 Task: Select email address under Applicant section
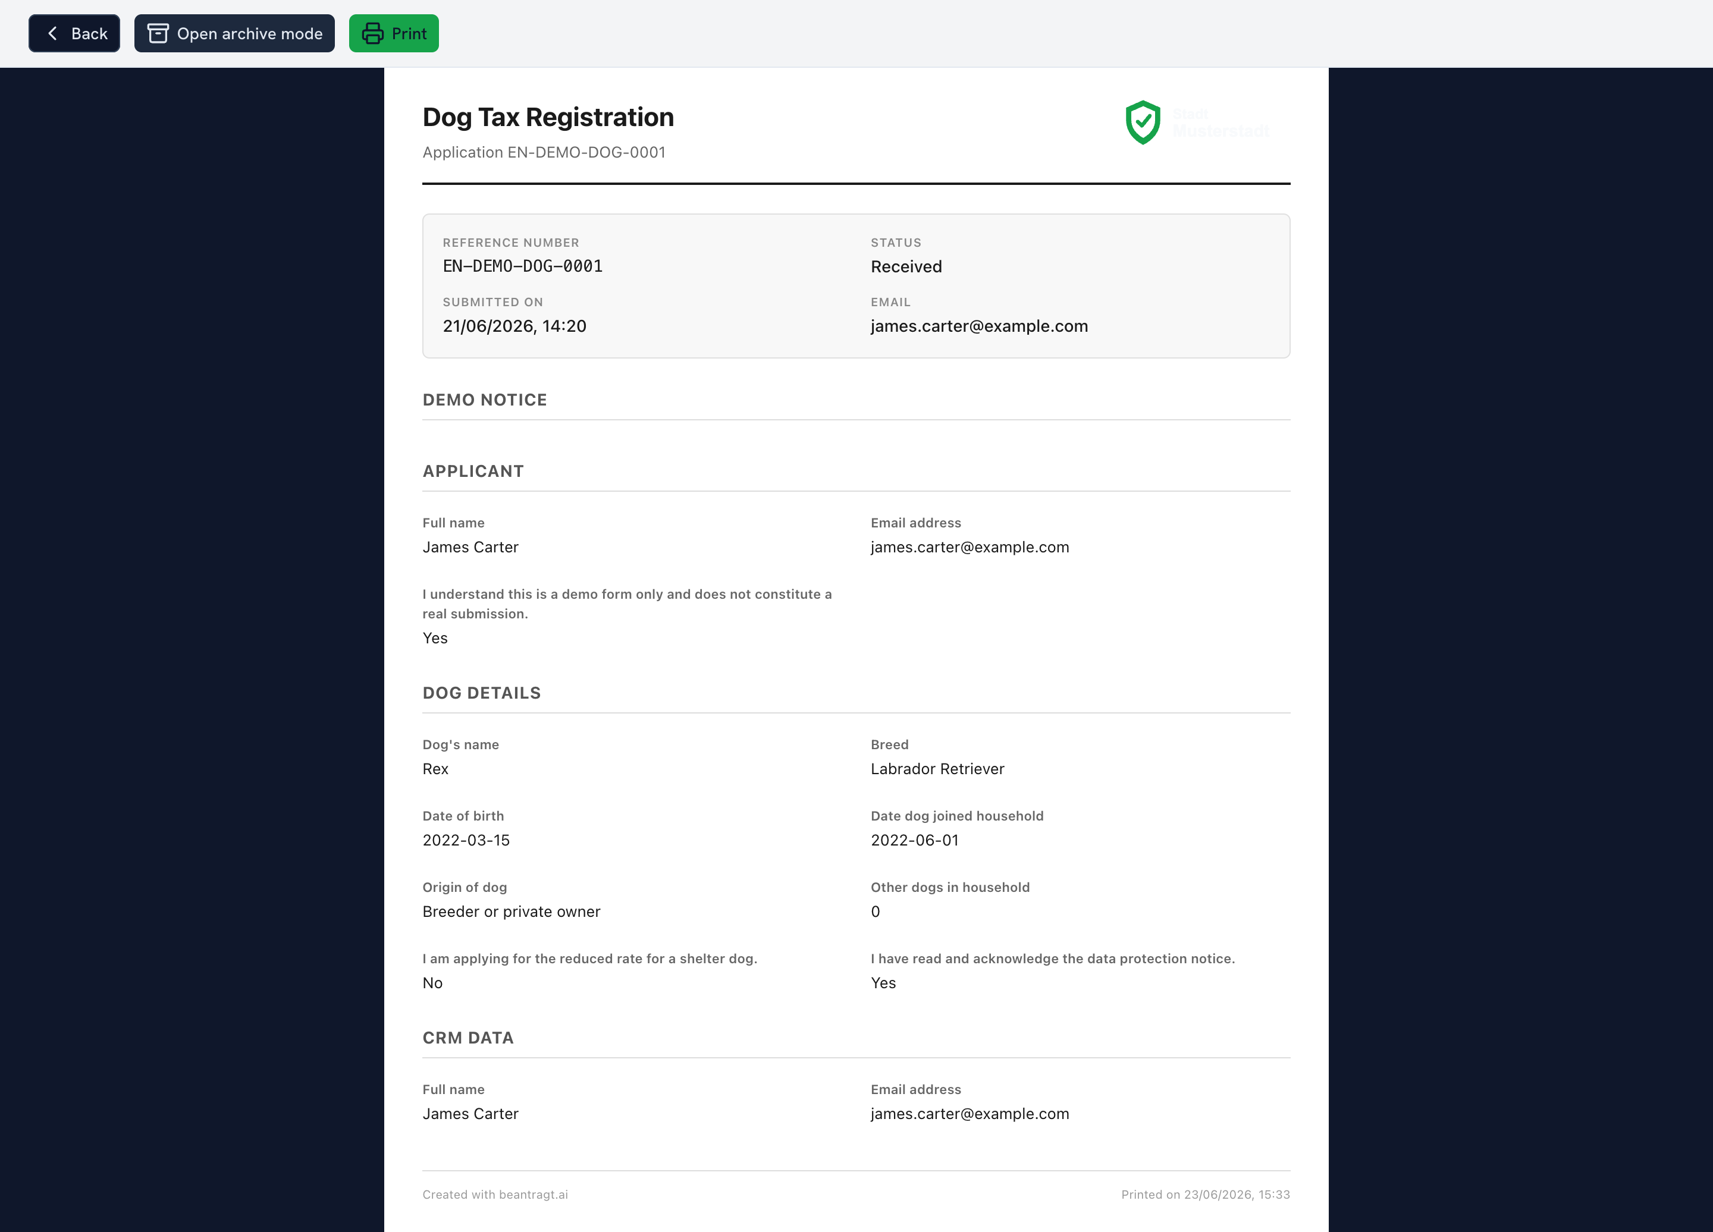click(970, 547)
